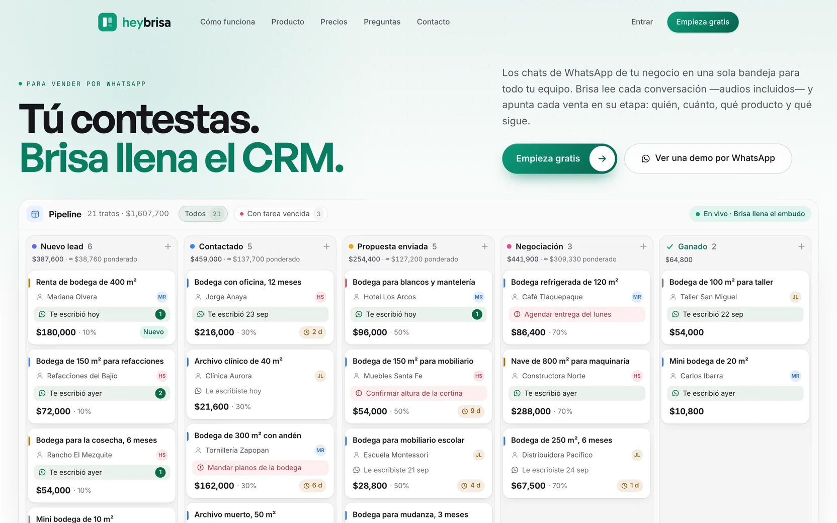Click the JL avatar on Clínica Aurora card

(x=320, y=376)
